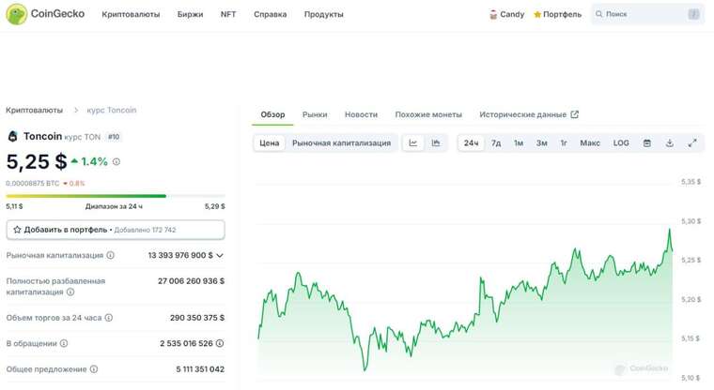Click the CoinGecko logo

[45, 14]
